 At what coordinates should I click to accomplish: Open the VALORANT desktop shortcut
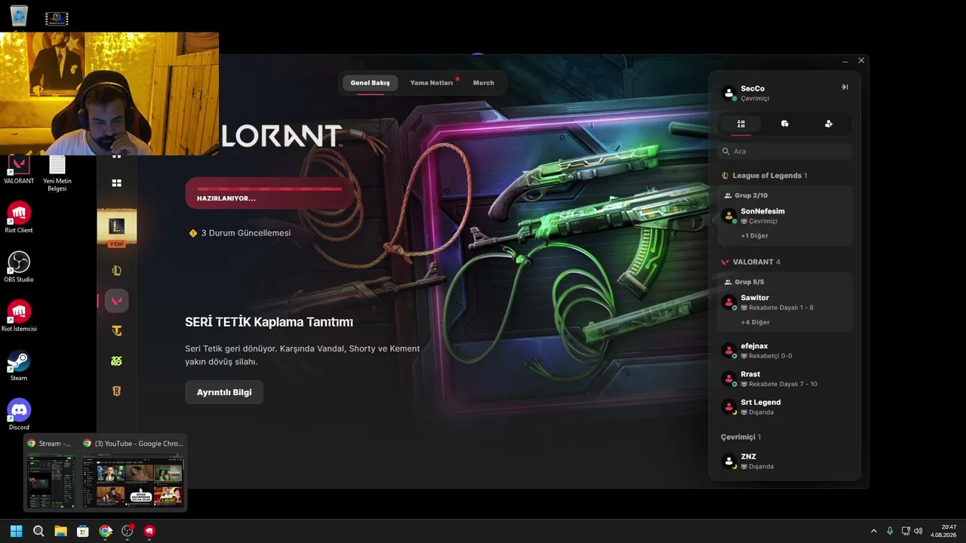click(x=19, y=170)
